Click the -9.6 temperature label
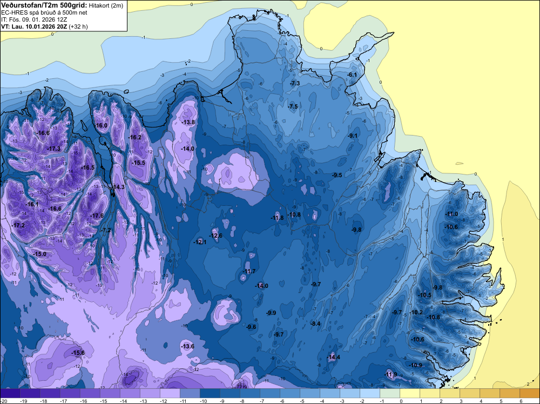This screenshot has height=404, width=540. 252,327
